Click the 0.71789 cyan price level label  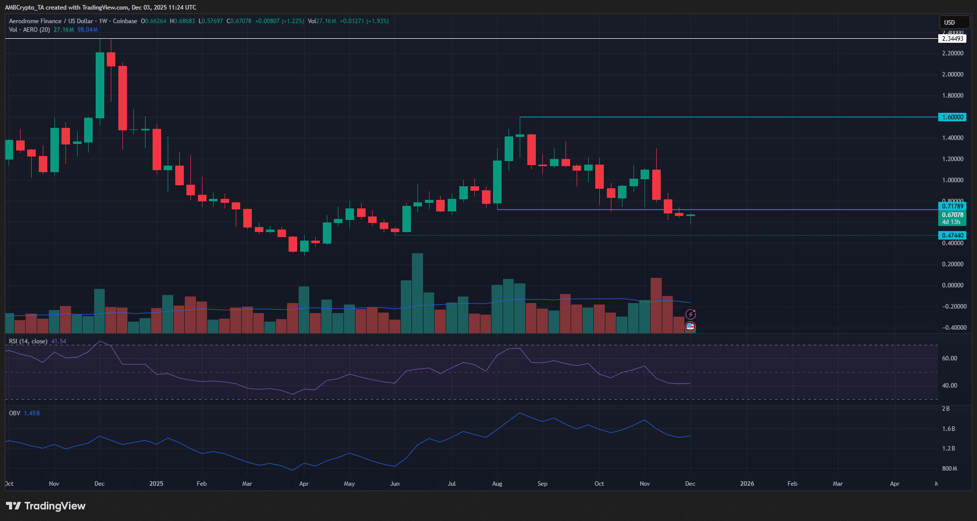(952, 206)
